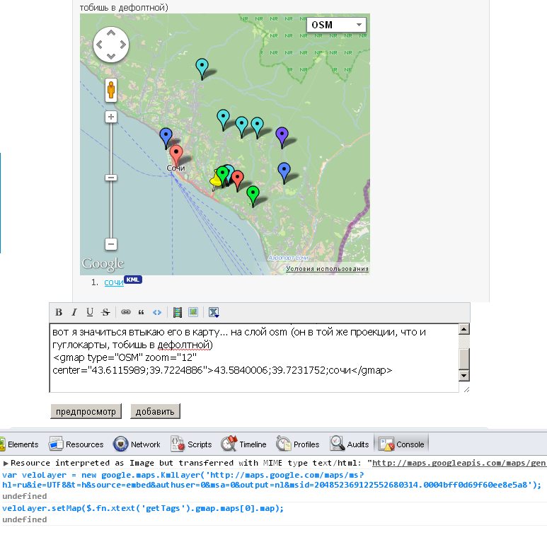Image resolution: width=547 pixels, height=535 pixels.
Task: Click the insert video film icon
Action: click(178, 312)
